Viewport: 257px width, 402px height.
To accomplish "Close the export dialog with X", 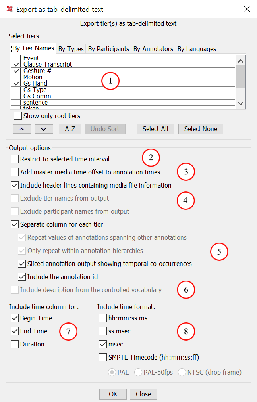I will click(x=247, y=9).
